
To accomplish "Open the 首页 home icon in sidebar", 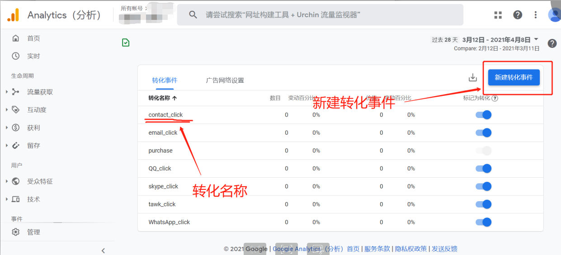I will [16, 38].
